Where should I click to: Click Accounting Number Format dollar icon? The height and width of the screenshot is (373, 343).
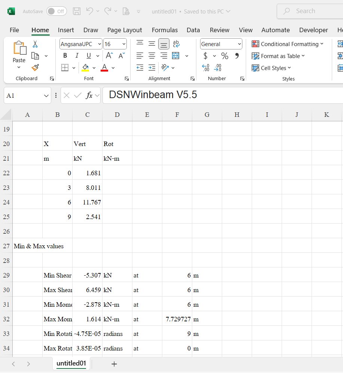205,56
